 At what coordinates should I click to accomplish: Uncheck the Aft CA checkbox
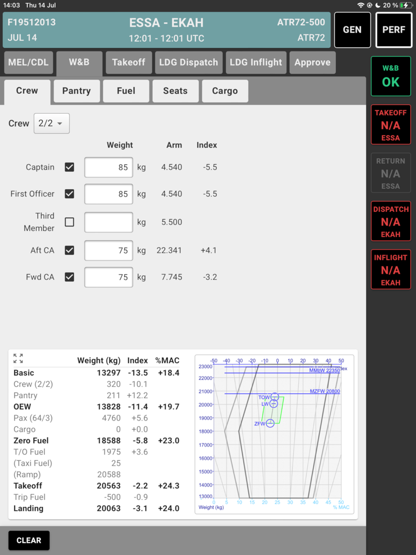point(69,250)
